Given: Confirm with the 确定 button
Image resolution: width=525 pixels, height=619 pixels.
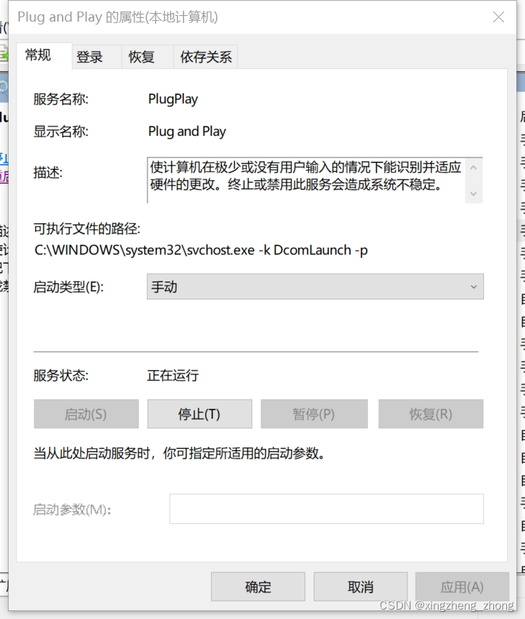Looking at the screenshot, I should [x=258, y=587].
